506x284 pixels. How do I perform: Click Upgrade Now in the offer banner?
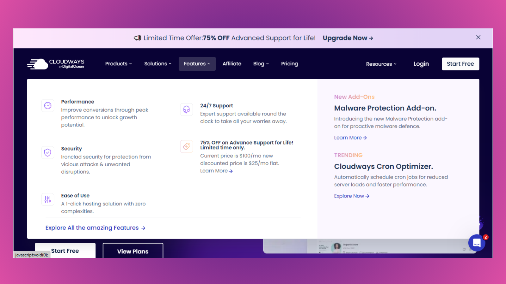click(x=348, y=38)
